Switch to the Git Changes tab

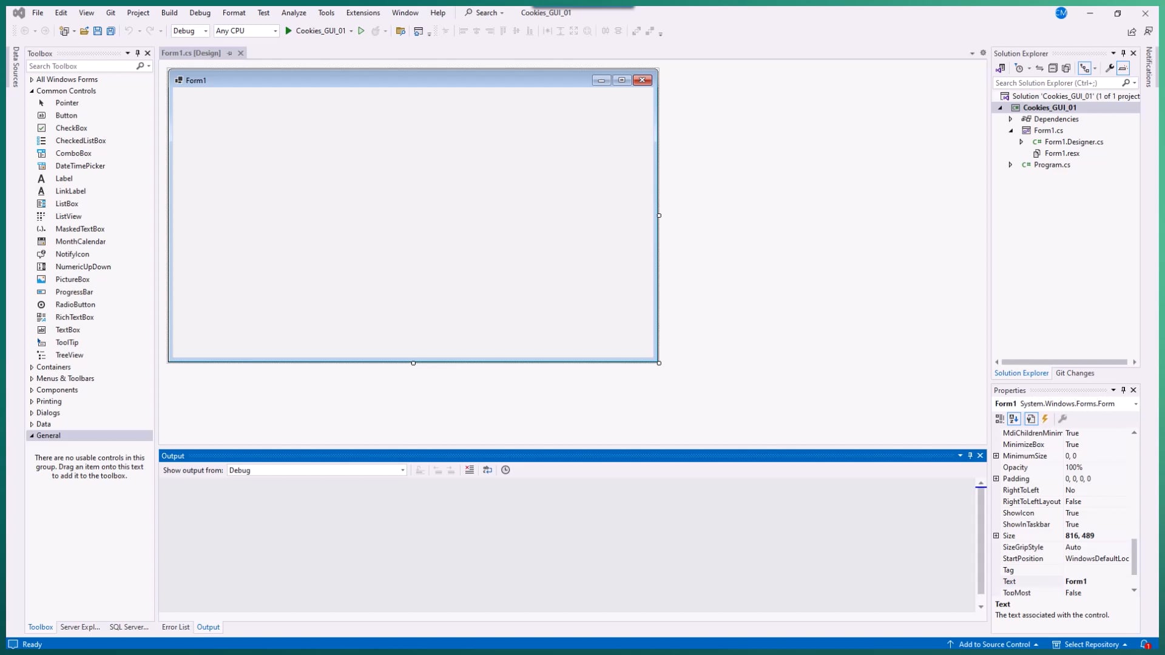point(1075,373)
